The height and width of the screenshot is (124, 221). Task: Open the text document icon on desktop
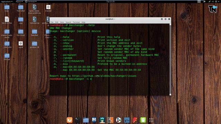coord(7,20)
